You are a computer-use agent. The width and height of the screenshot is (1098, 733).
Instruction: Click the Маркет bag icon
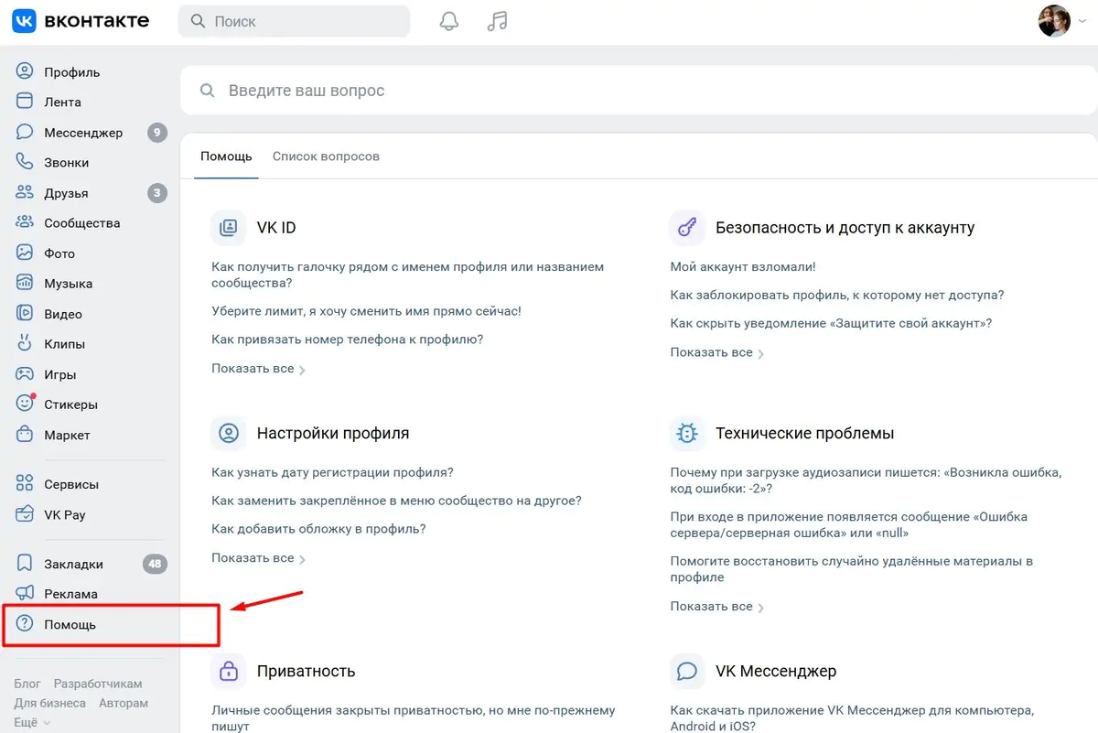click(x=25, y=435)
